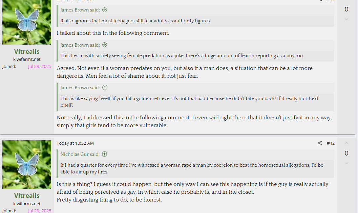Click "James Brown said:" above the golden retriever quote

click(80, 88)
